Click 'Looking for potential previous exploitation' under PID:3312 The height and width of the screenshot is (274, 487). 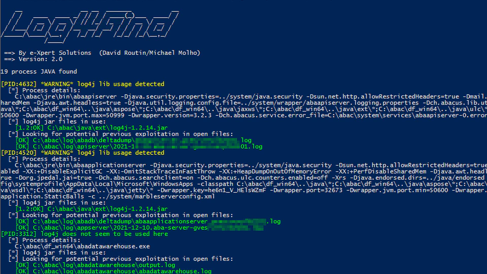[121, 259]
